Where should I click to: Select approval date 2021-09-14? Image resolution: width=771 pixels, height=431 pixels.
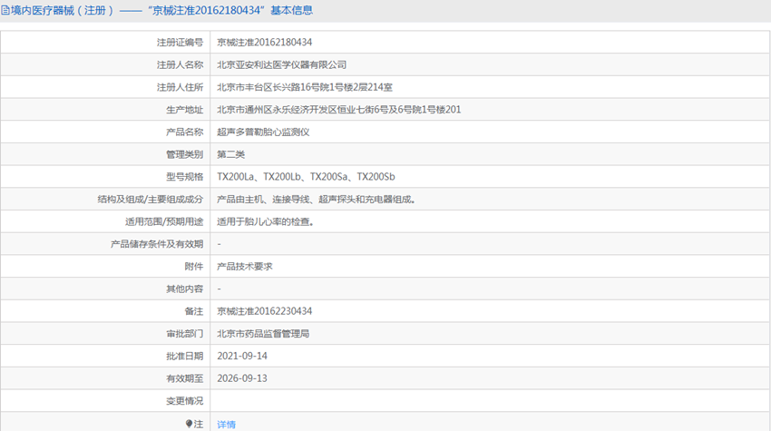[242, 357]
